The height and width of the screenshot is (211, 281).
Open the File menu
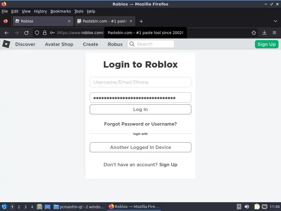(x=5, y=11)
